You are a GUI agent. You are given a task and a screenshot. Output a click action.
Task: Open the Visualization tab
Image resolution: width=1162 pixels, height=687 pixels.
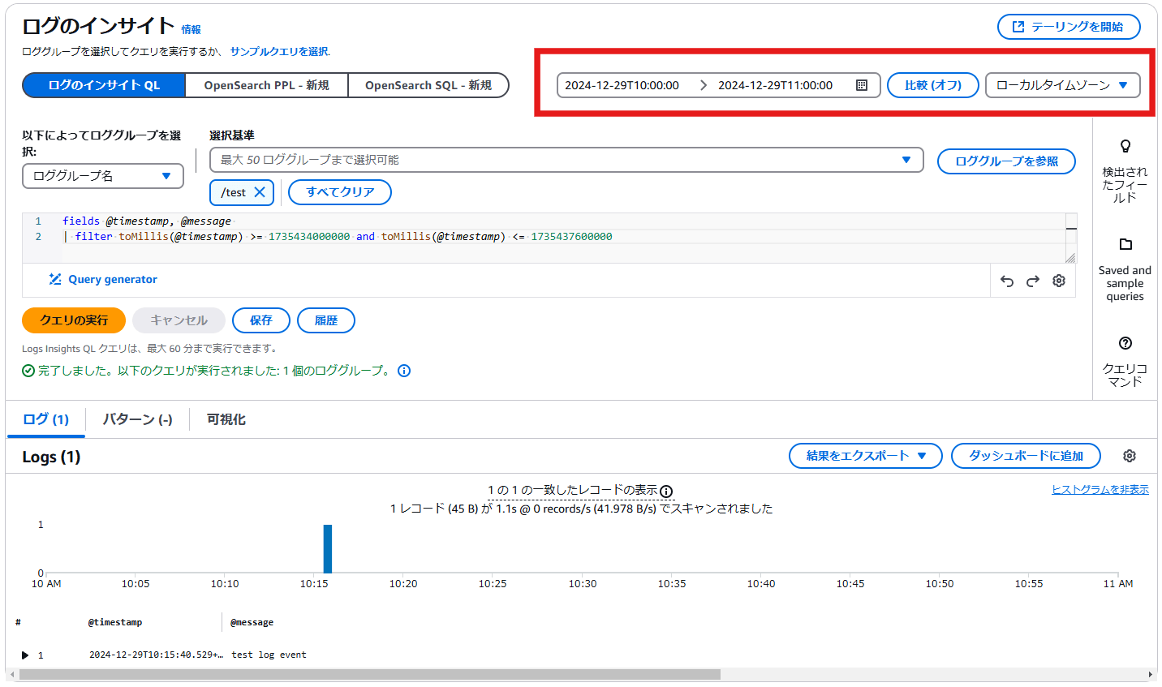[226, 419]
